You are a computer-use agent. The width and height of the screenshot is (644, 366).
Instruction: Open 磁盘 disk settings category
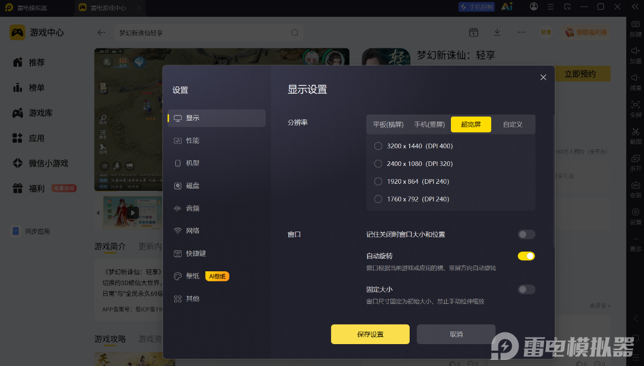[217, 186]
